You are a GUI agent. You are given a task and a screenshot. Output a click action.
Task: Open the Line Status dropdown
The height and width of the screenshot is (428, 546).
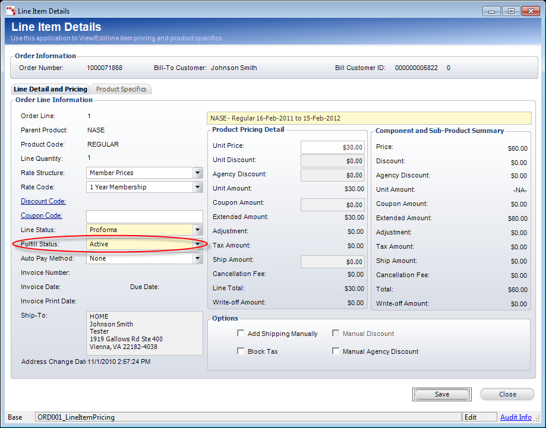pos(197,230)
